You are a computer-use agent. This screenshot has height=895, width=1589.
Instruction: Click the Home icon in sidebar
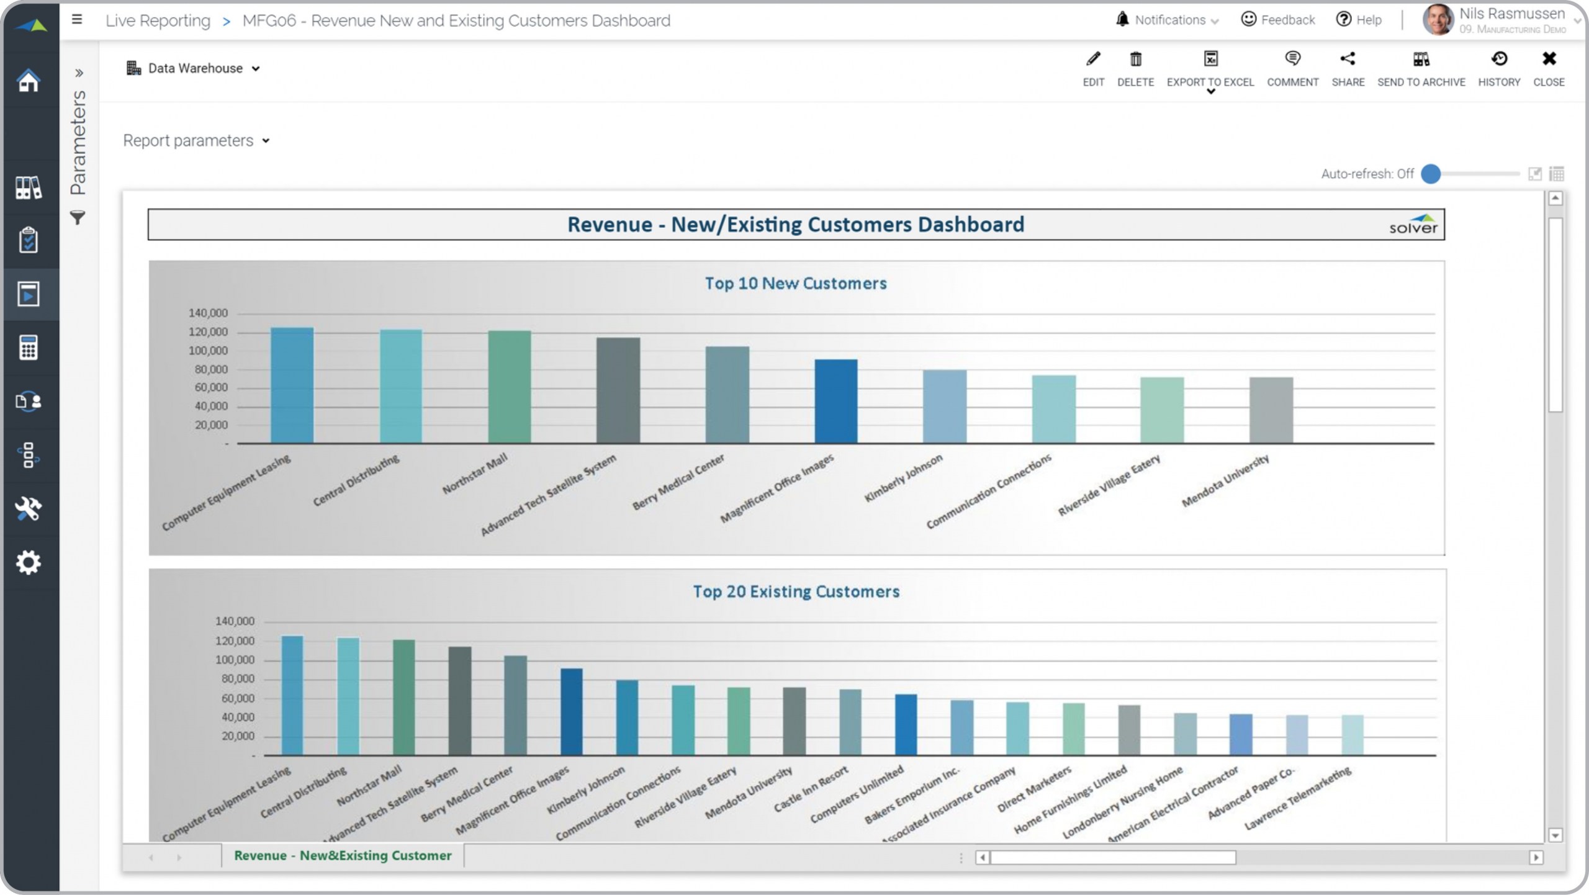point(29,81)
